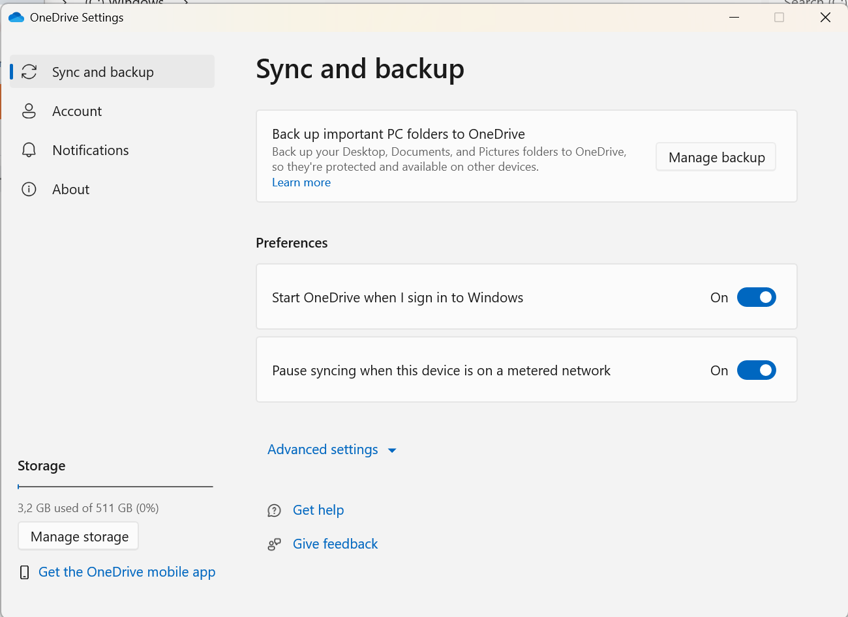The width and height of the screenshot is (848, 617).
Task: Click the Sync and backup page heading
Action: (360, 69)
